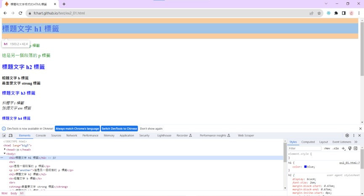Click the profile avatar icon
The width and height of the screenshot is (364, 196).
coord(351,13)
